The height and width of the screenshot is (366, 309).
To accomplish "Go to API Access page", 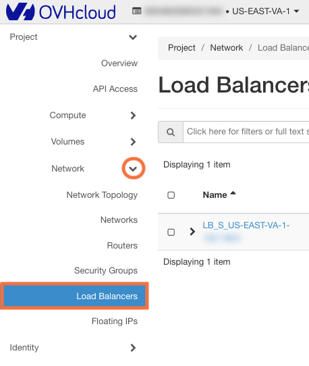I will pyautogui.click(x=115, y=89).
